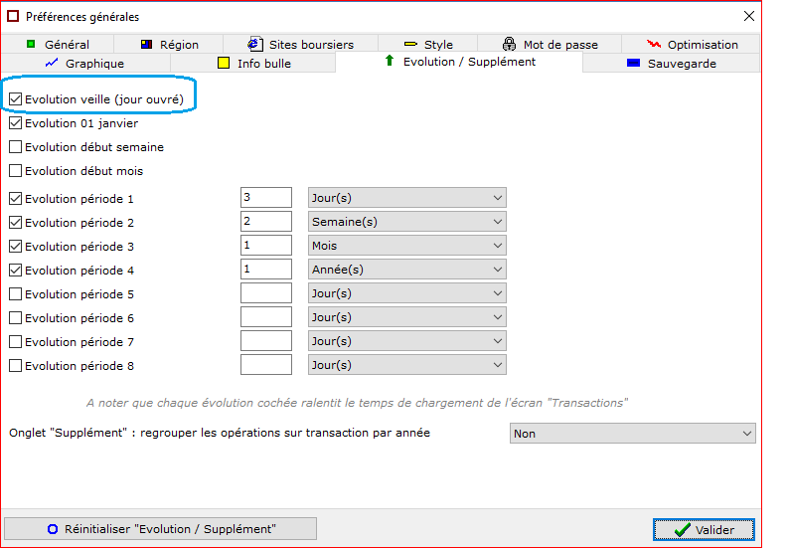
Task: Click the blue rectangle Sauvegarde icon
Action: point(633,63)
